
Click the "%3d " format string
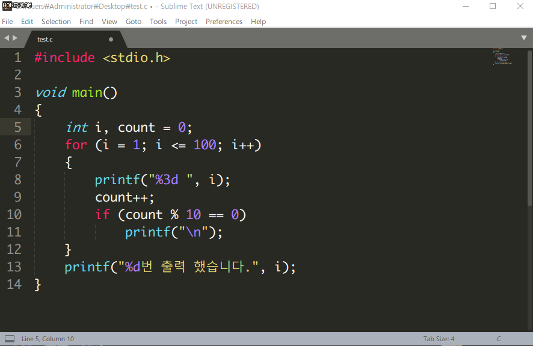tap(171, 179)
